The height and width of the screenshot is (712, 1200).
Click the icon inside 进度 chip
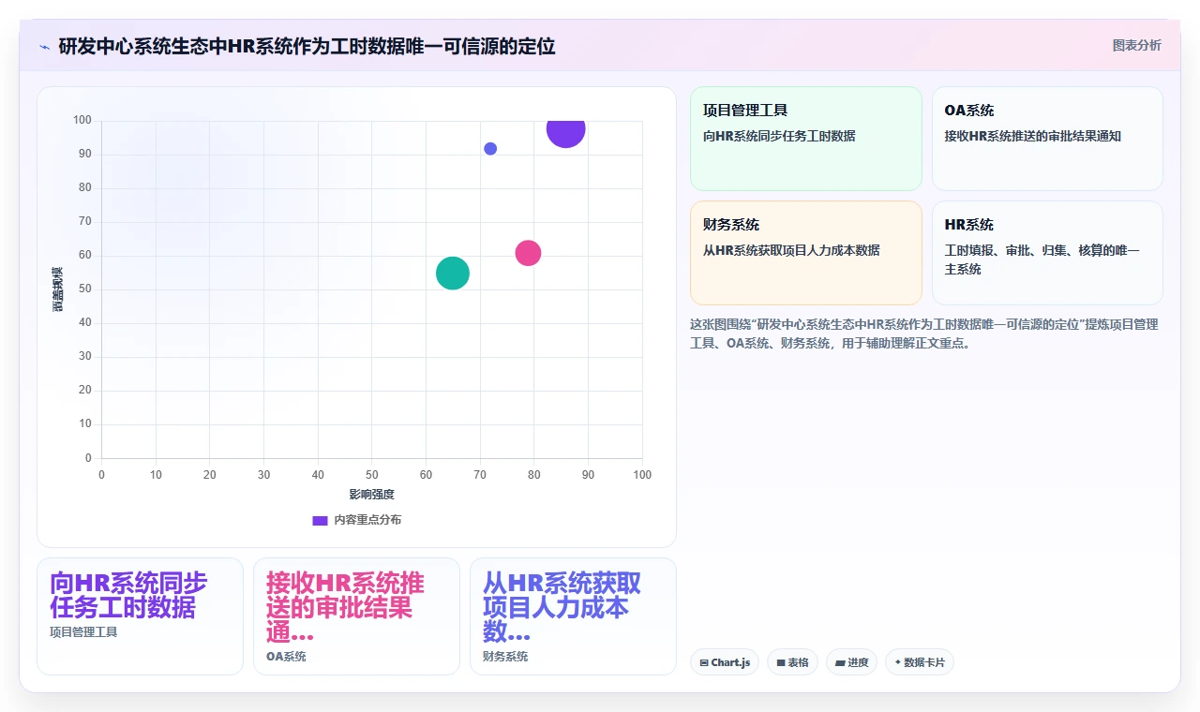click(x=839, y=662)
